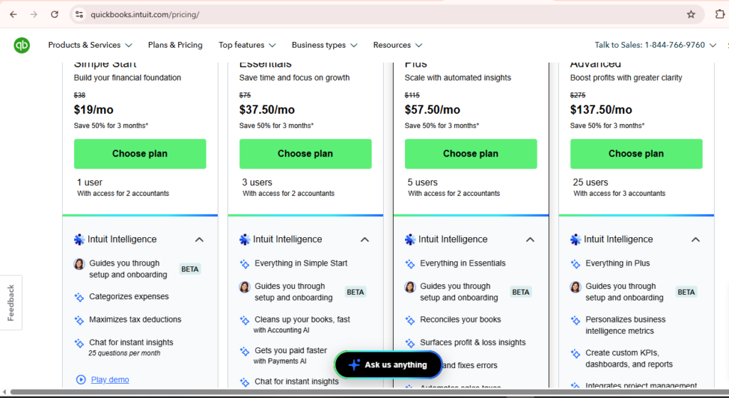Collapse Intuit Intelligence section in Advanced
This screenshot has height=398, width=729.
pos(696,239)
